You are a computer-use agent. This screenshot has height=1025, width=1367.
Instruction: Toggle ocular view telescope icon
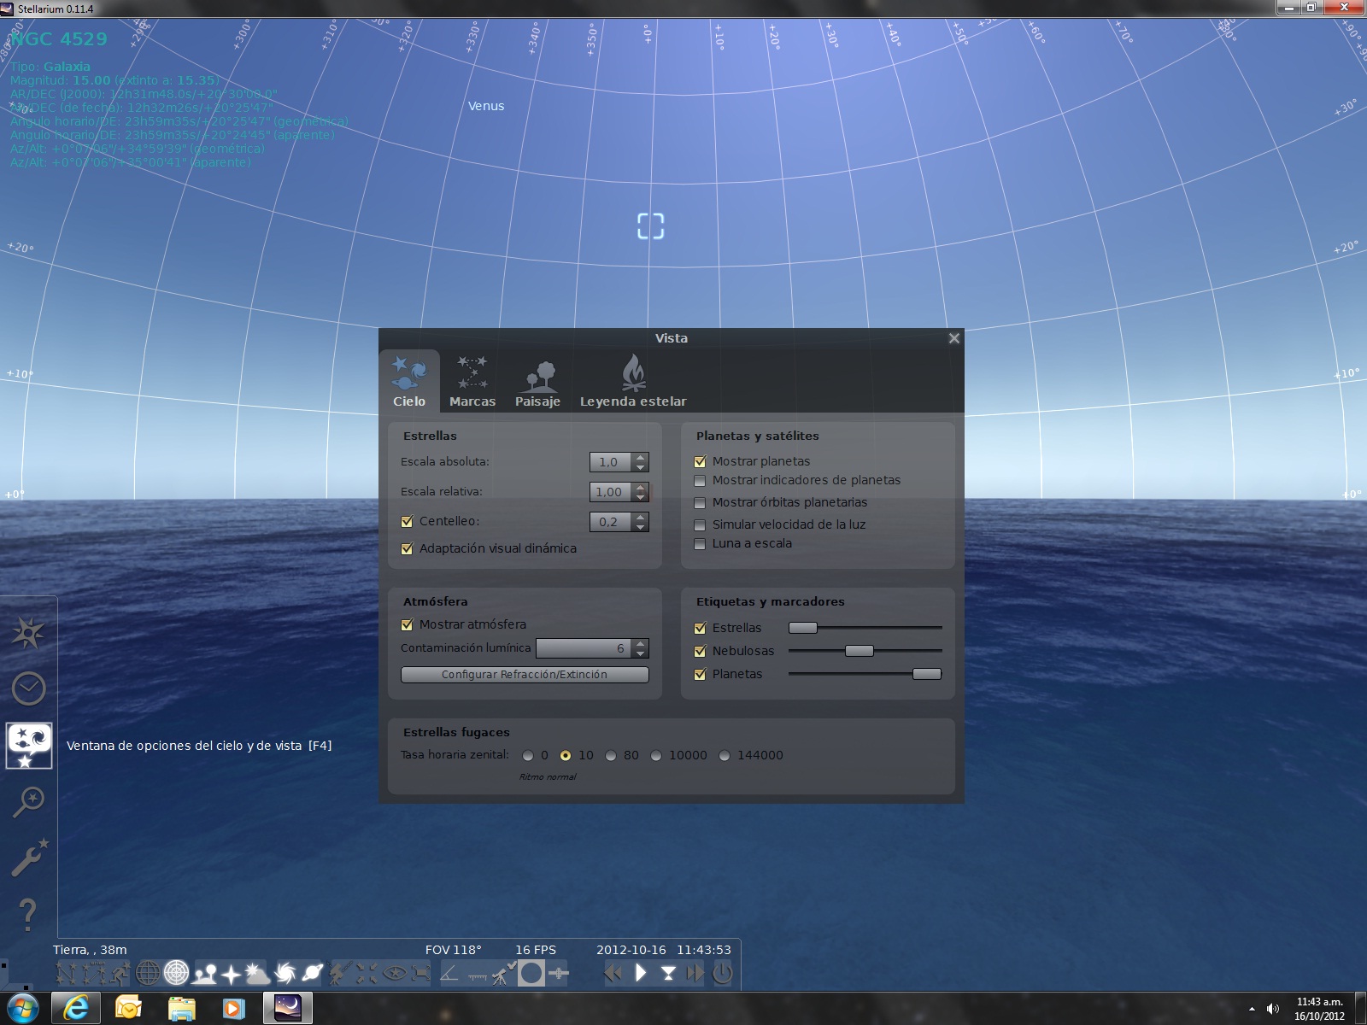click(502, 973)
